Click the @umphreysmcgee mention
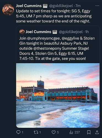The image size is (102, 138). [44, 38]
